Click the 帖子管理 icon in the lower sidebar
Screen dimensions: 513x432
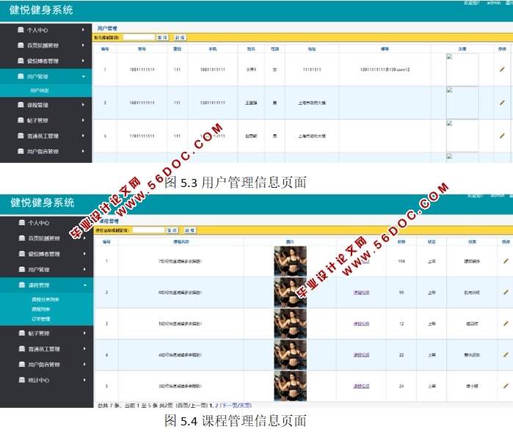coord(21,333)
